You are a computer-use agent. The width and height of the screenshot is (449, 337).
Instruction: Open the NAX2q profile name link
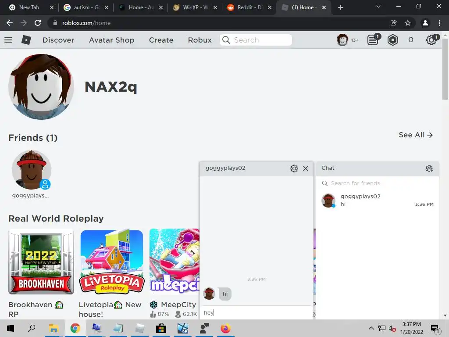(111, 86)
